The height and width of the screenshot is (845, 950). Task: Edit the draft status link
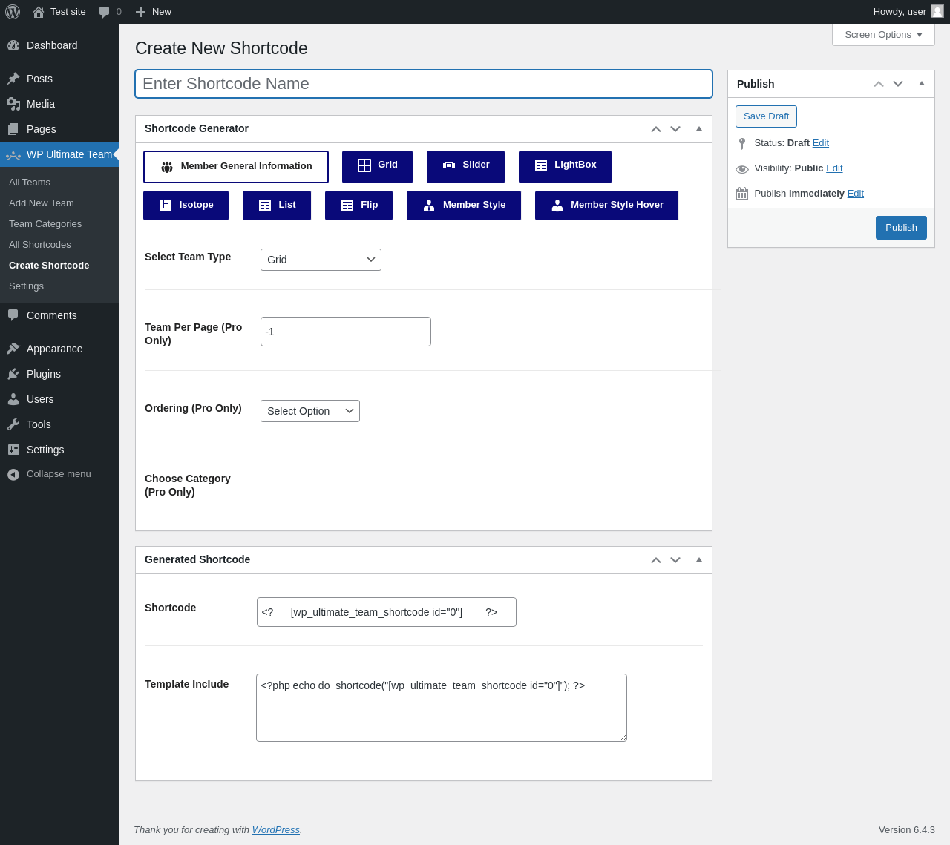(821, 143)
